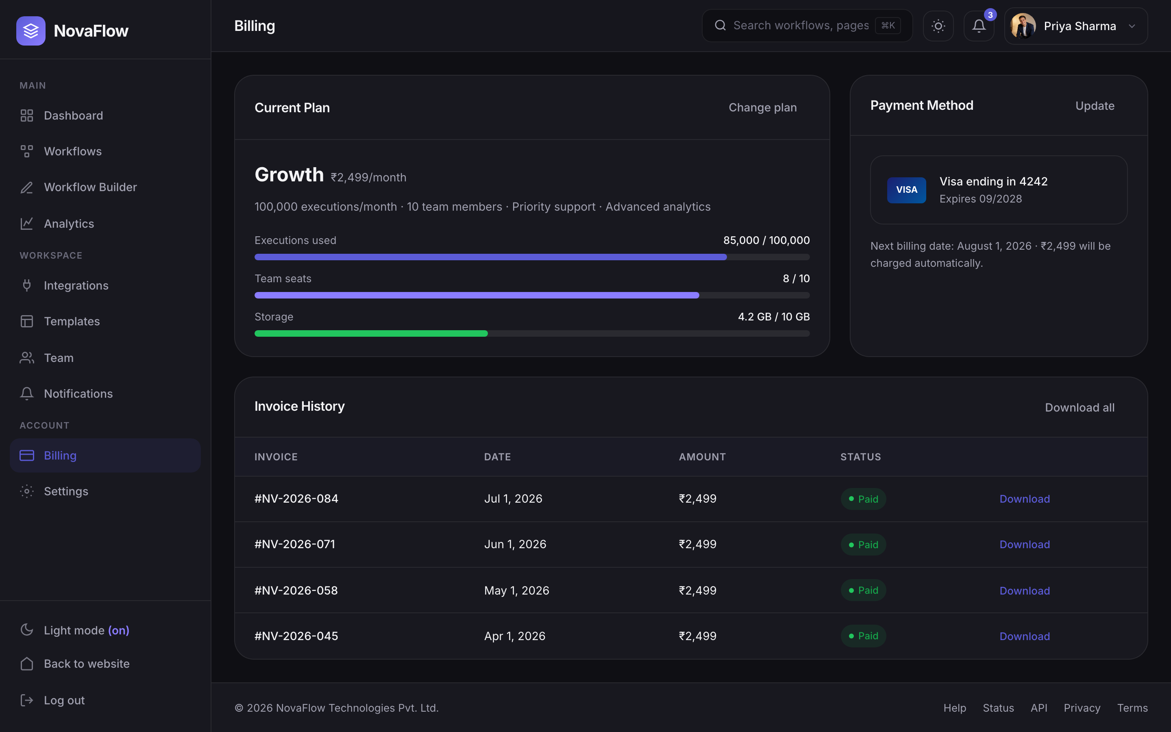Image resolution: width=1171 pixels, height=732 pixels.
Task: Open the Terms footer link
Action: coord(1132,708)
